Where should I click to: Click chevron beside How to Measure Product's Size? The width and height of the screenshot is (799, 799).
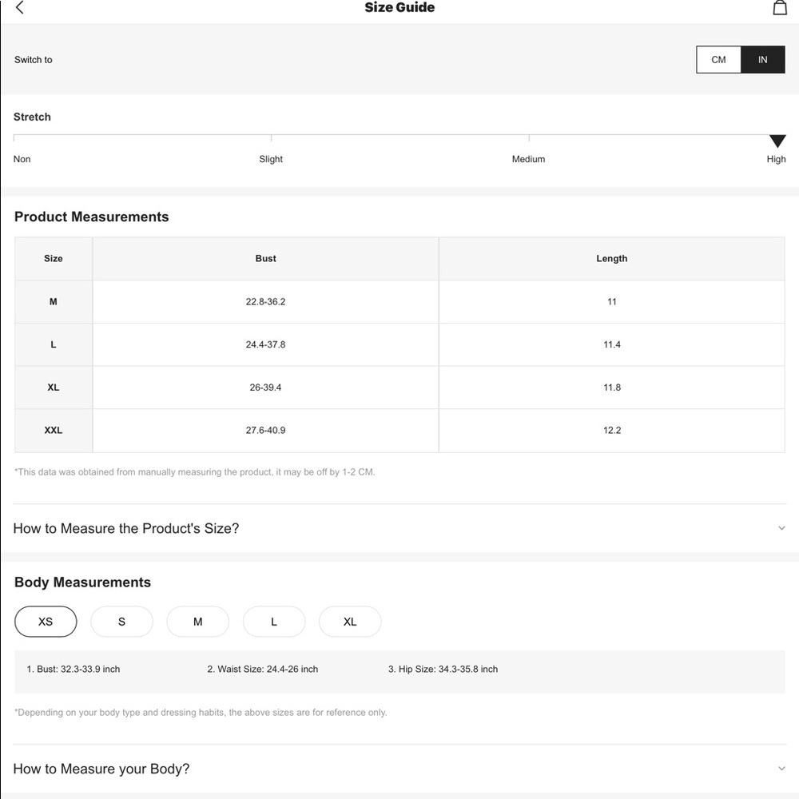tap(781, 528)
